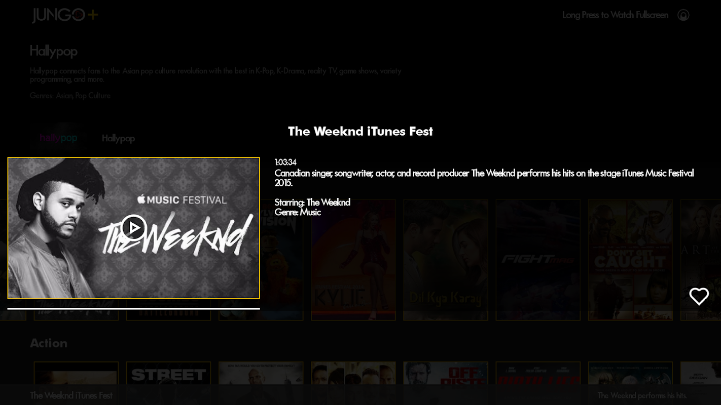Click the JUNGO+ logo
The image size is (721, 405).
[x=64, y=15]
